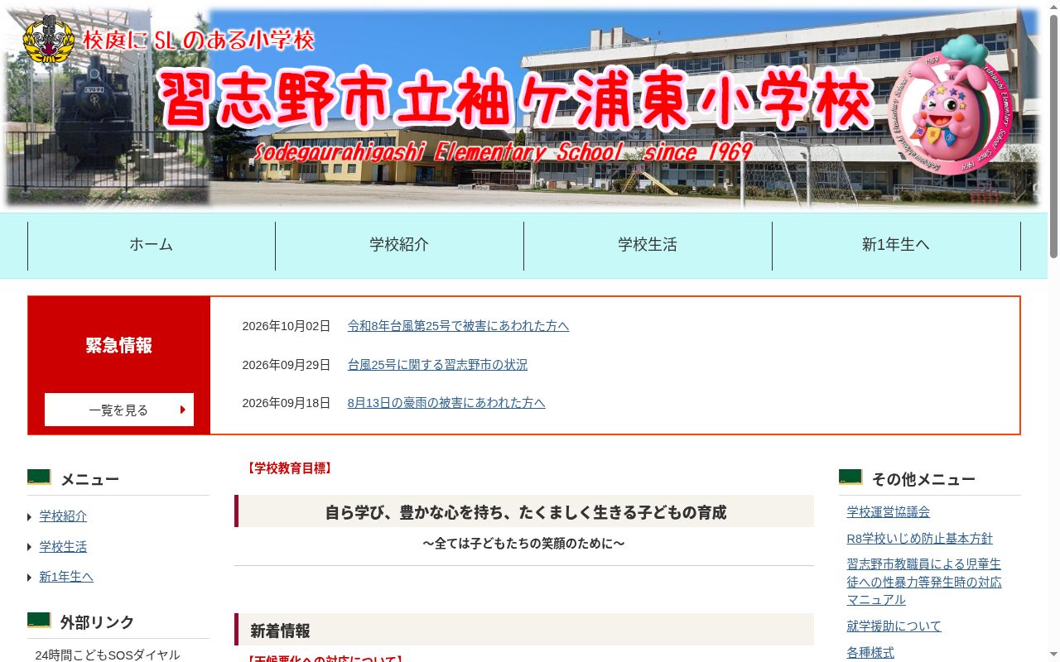Open the ホーム navigation item

point(151,245)
